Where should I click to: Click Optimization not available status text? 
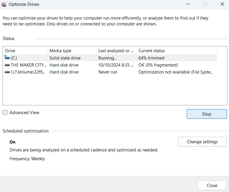176,72
